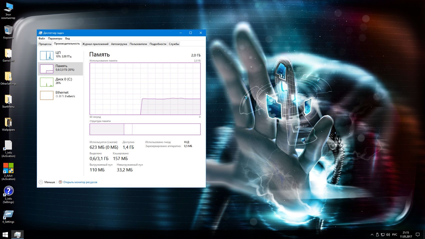
Task: Collapse view with the Меньше button
Action: [47, 182]
